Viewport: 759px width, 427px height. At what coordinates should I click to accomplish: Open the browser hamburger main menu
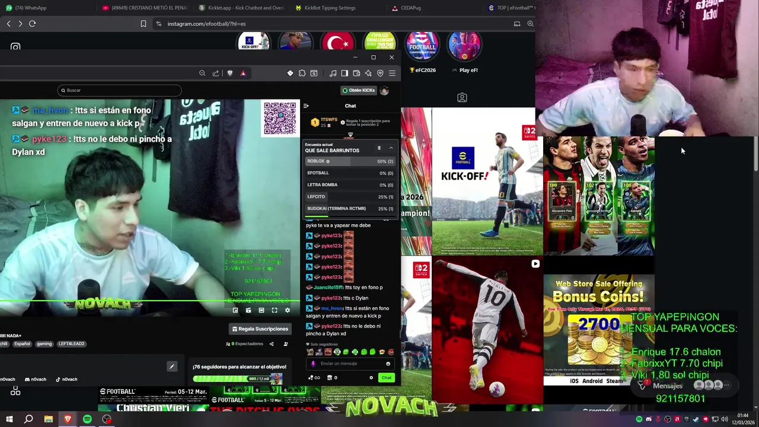[392, 73]
